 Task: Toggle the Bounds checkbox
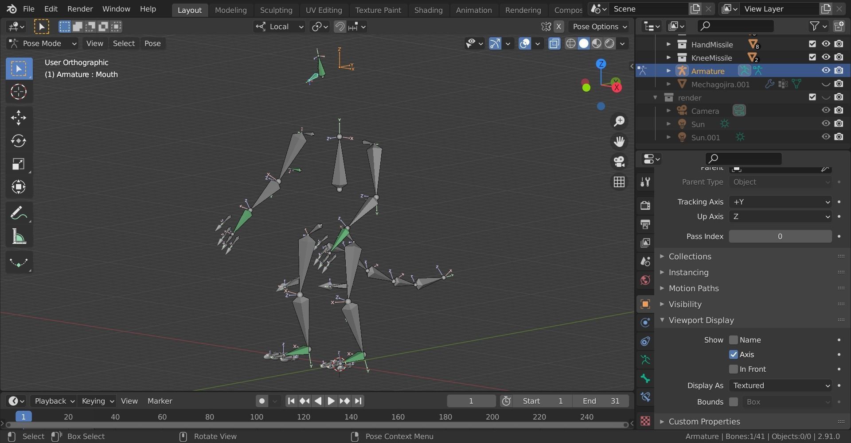pyautogui.click(x=734, y=402)
